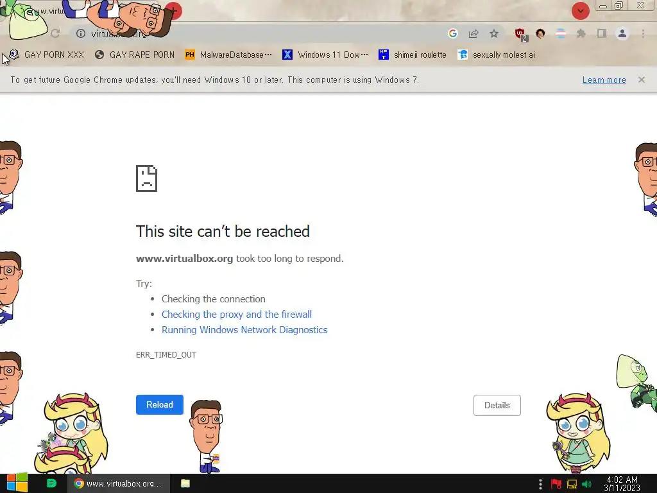This screenshot has width=657, height=493.
Task: Click the Learn more link in infobar
Action: point(604,80)
